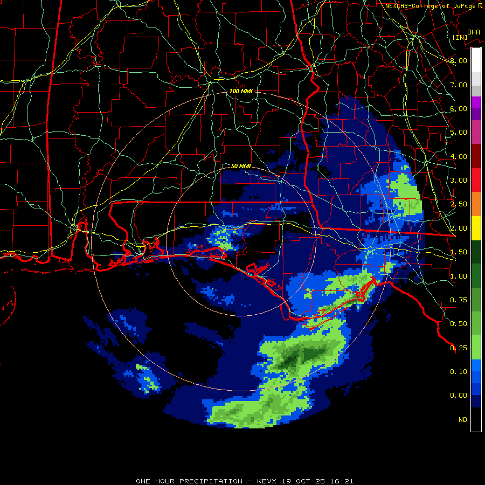Screen dimensions: 485x485
Task: Click the [IN] units label
Action: coord(460,37)
